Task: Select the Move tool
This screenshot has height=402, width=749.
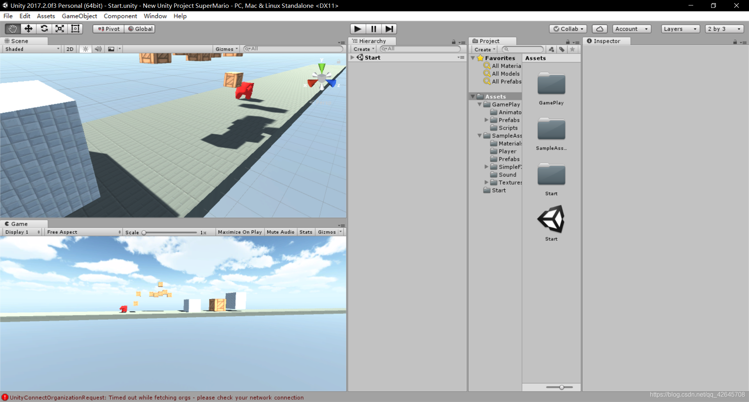Action: pyautogui.click(x=28, y=29)
